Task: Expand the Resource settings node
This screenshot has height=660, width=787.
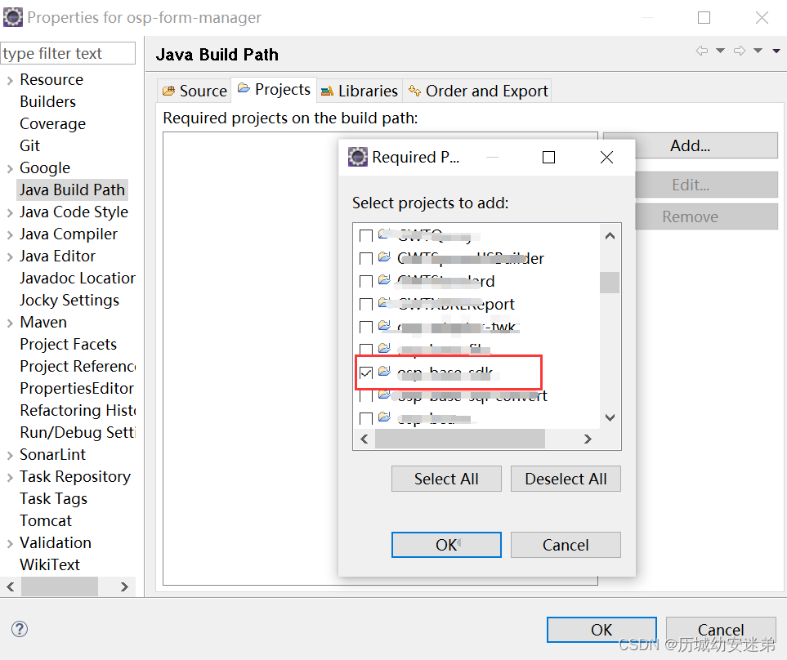Action: pyautogui.click(x=10, y=79)
